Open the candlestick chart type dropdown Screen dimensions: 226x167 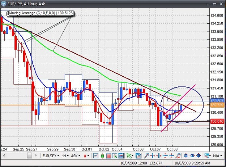click(x=86, y=156)
